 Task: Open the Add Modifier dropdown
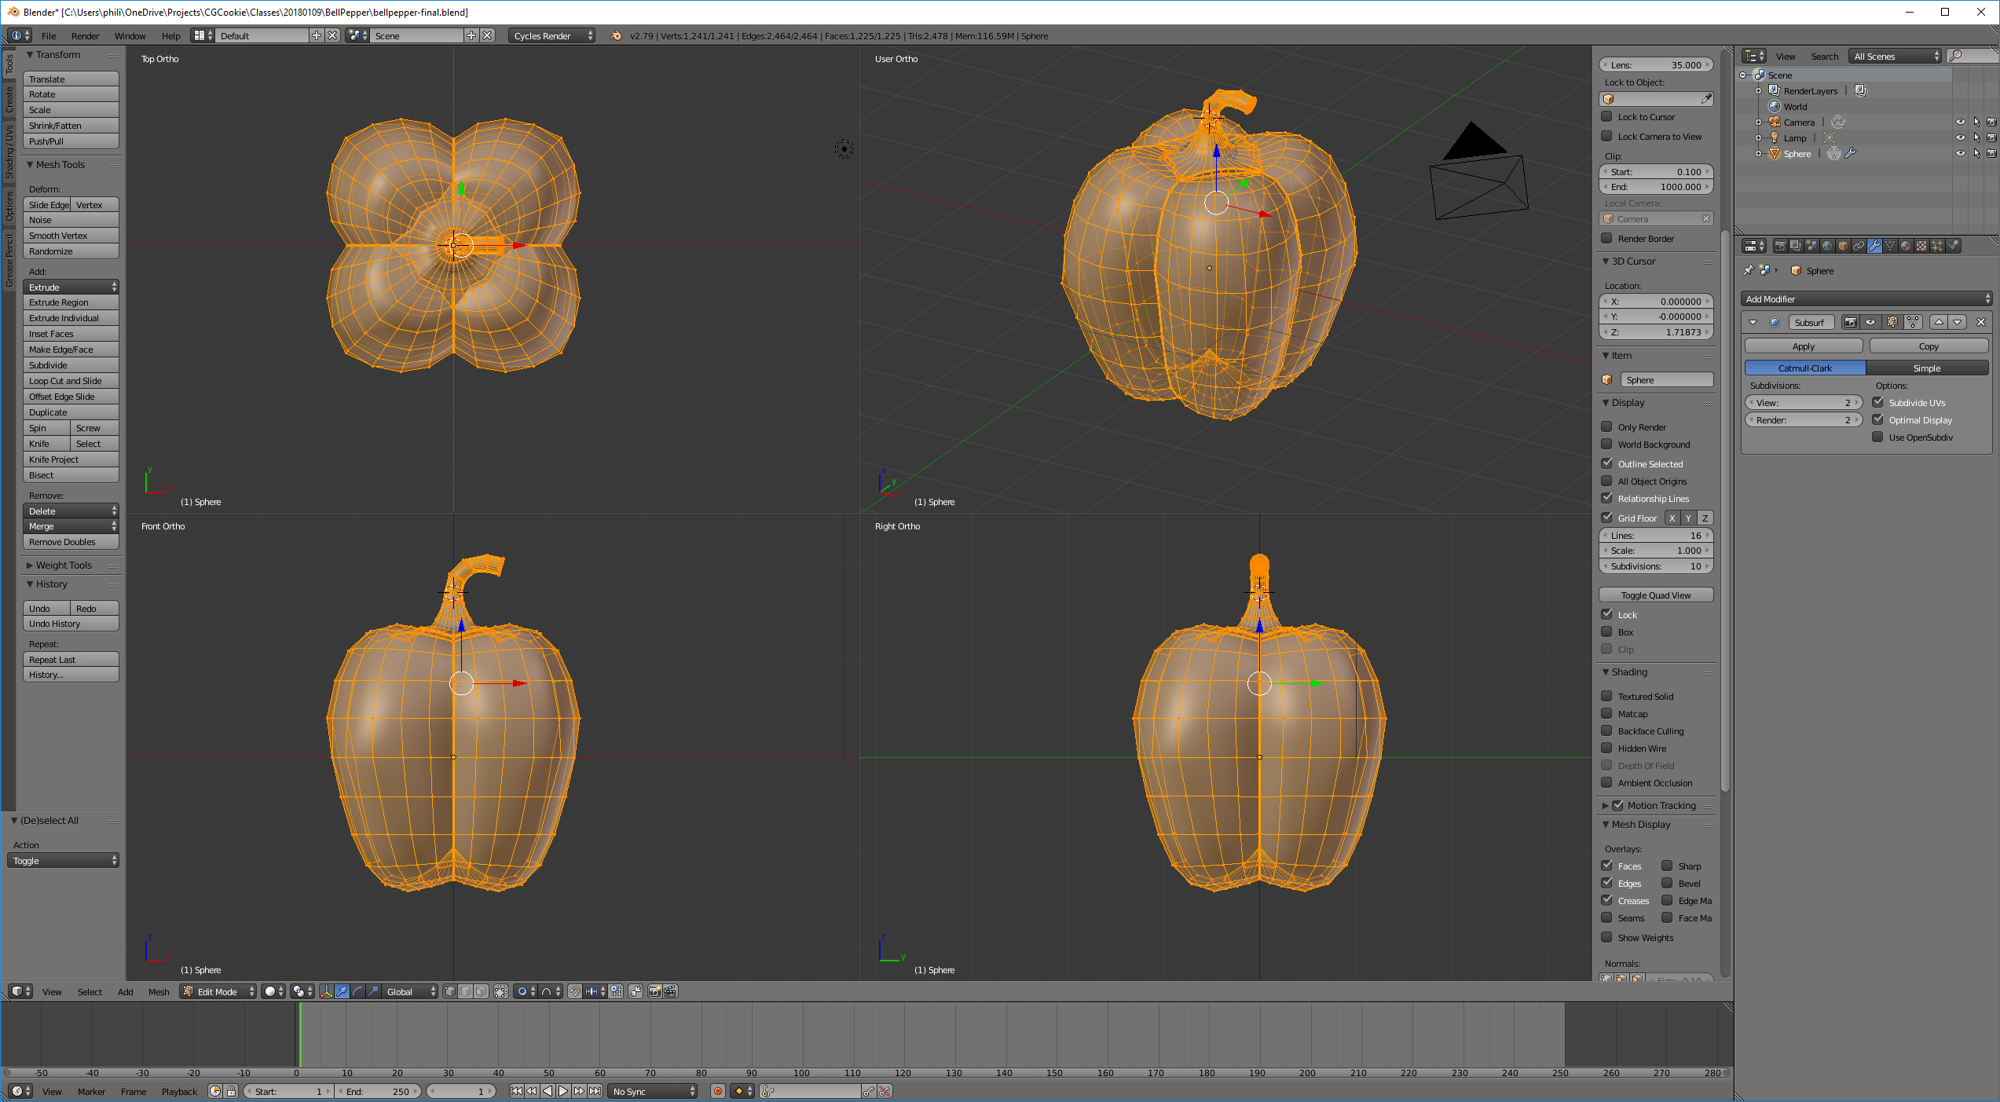[1867, 298]
